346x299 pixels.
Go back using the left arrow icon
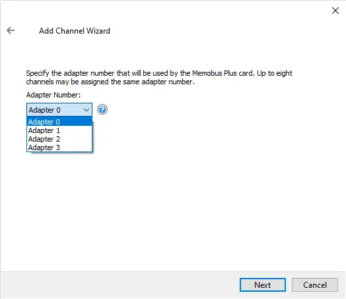tap(11, 30)
